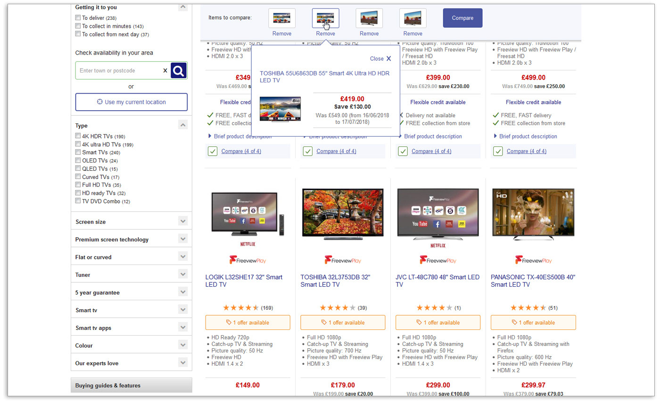Image resolution: width=660 pixels, height=401 pixels.
Task: Open the first compare item thumbnail
Action: coord(282,18)
